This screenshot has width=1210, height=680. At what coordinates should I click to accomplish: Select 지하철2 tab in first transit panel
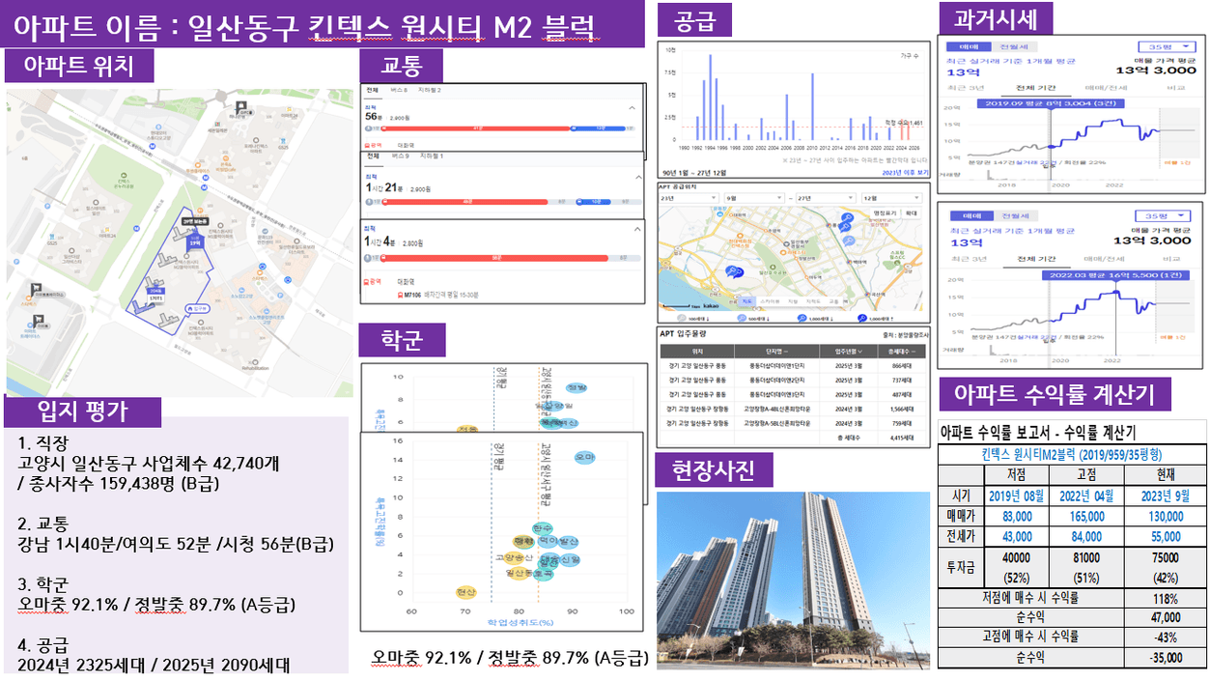tap(430, 89)
